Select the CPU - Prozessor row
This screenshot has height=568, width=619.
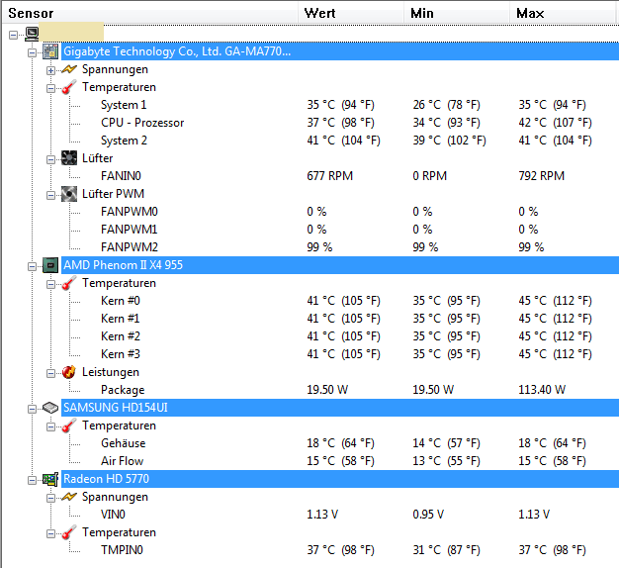coord(359,123)
